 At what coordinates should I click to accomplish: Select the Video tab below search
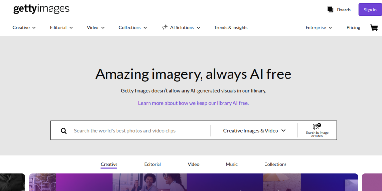pyautogui.click(x=193, y=164)
